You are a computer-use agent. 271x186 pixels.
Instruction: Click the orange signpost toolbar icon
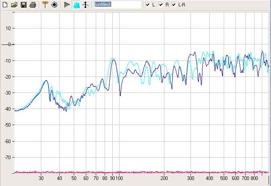(x=45, y=5)
